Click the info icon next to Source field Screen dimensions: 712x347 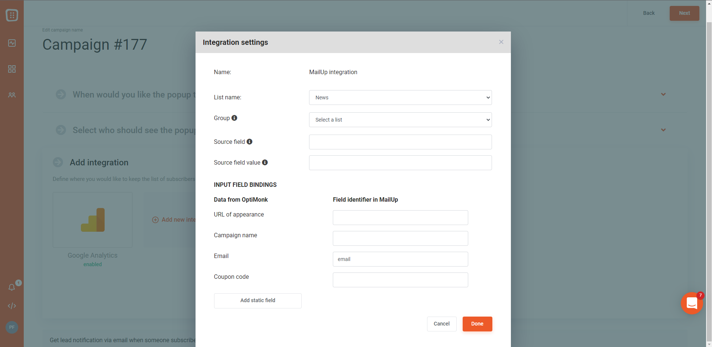pos(250,142)
